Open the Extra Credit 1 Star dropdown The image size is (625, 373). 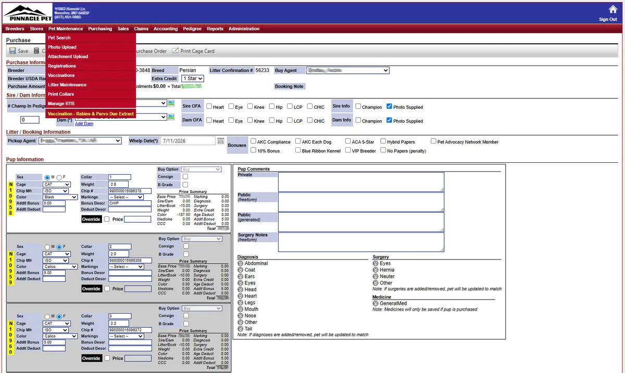tap(193, 79)
